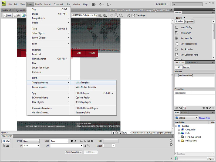Click the Page Properties button
Image resolution: width=216 pixels, height=162 pixels.
pyautogui.click(x=73, y=152)
